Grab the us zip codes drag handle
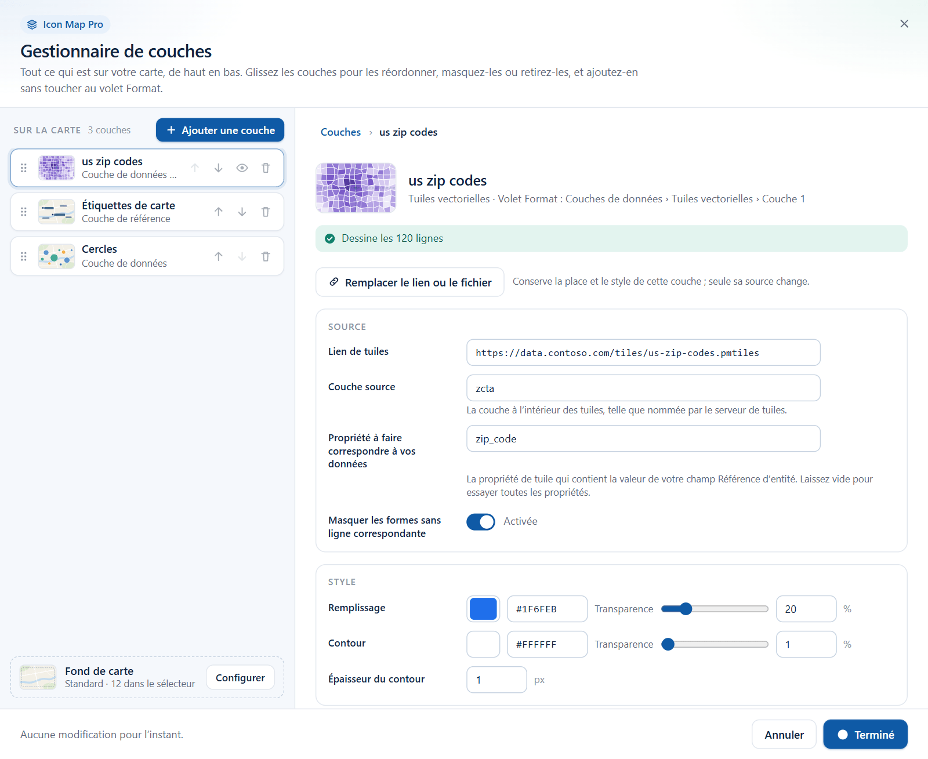 click(x=24, y=168)
